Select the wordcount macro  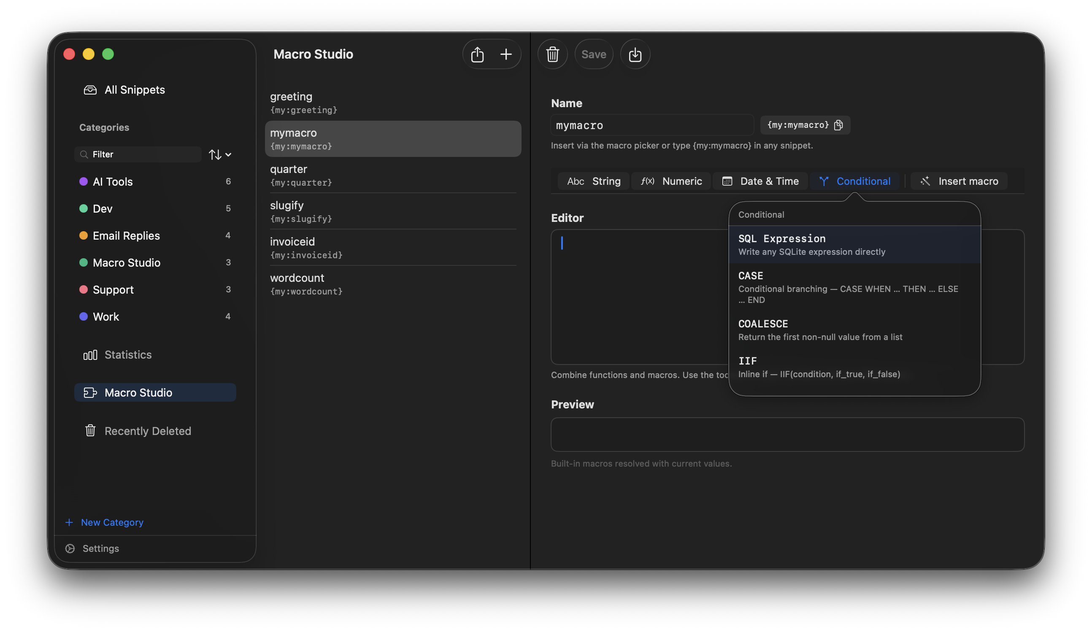coord(393,284)
